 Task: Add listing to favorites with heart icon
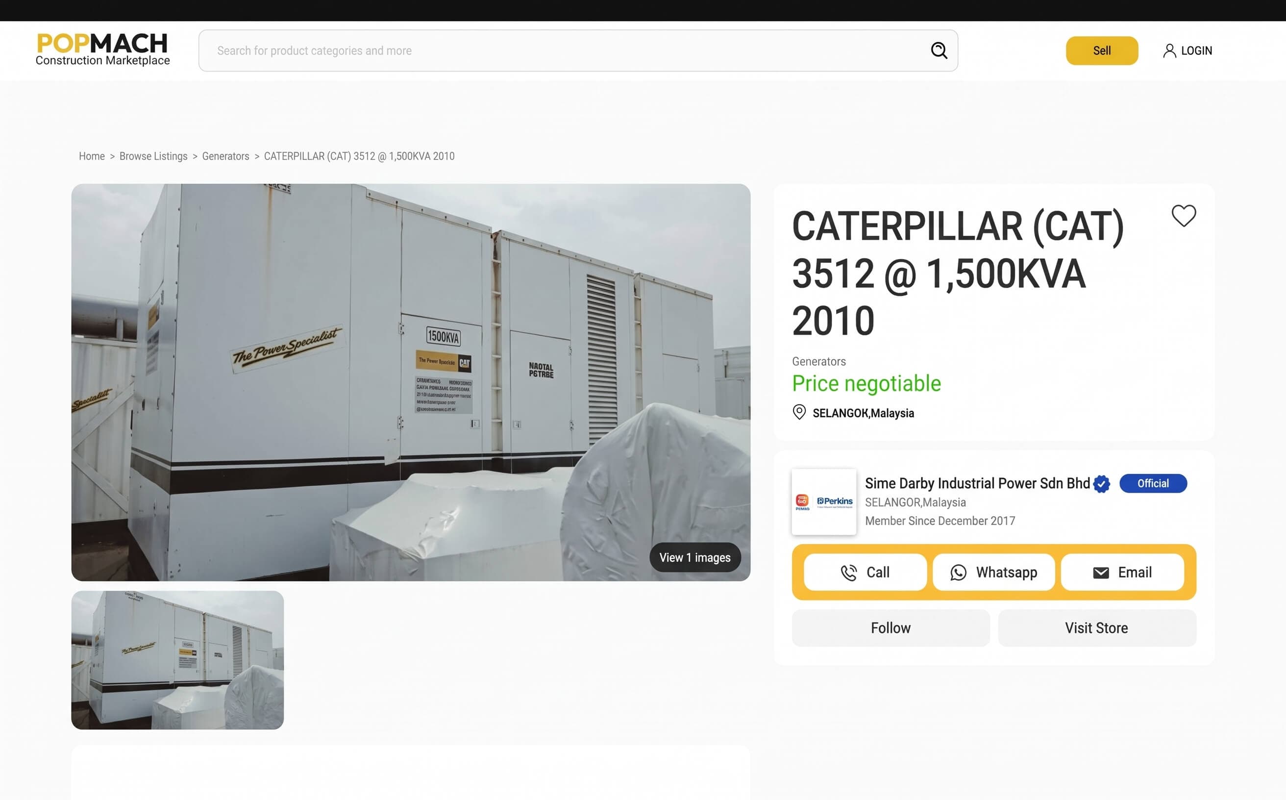click(1184, 215)
